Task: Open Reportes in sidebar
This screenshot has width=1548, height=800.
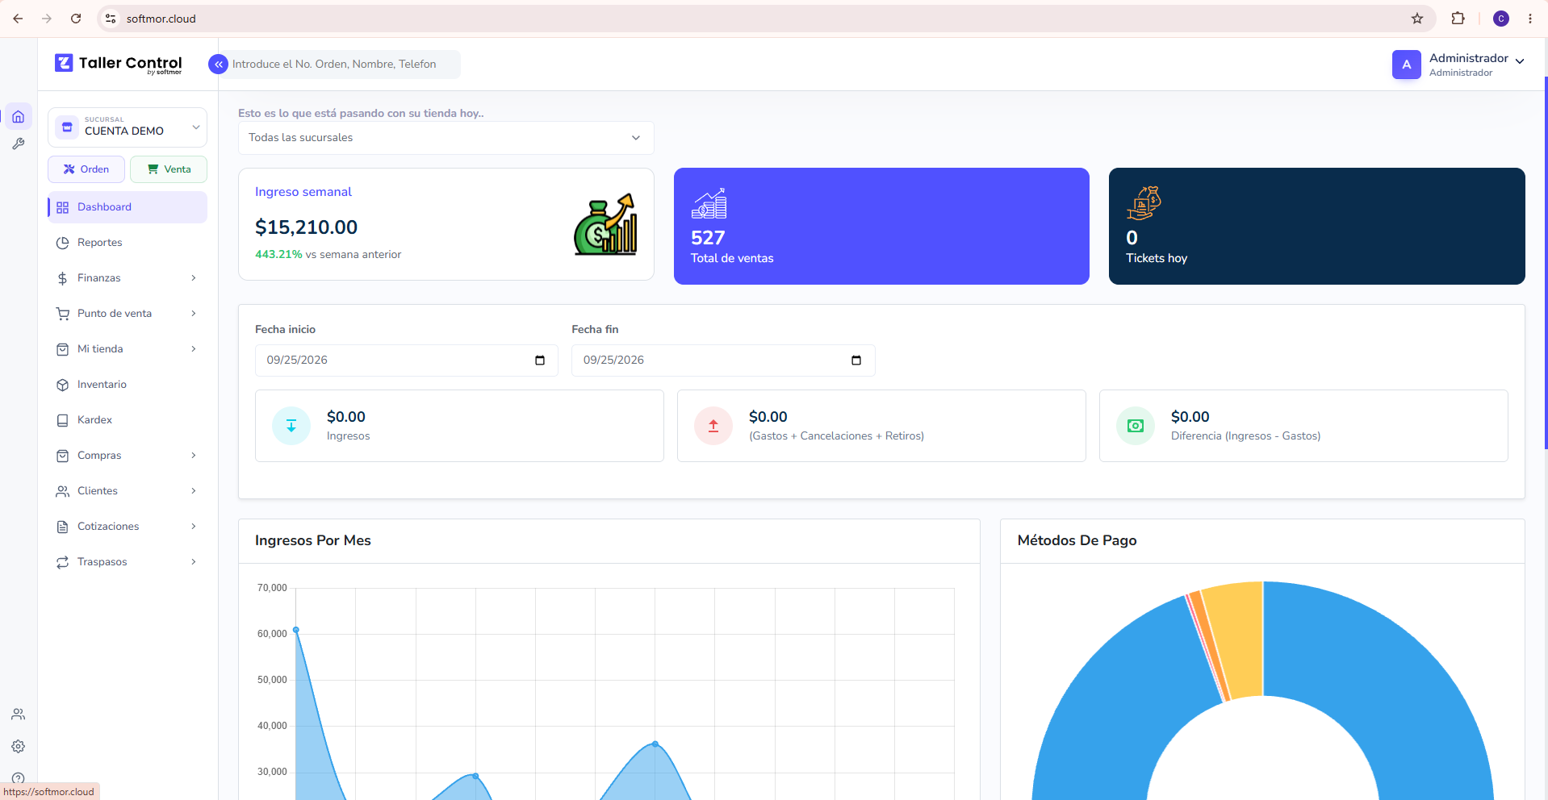Action: coord(128,243)
